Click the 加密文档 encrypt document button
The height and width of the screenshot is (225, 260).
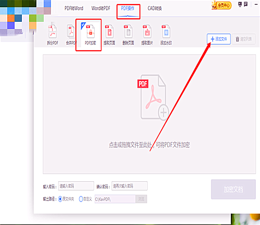pos(233,189)
